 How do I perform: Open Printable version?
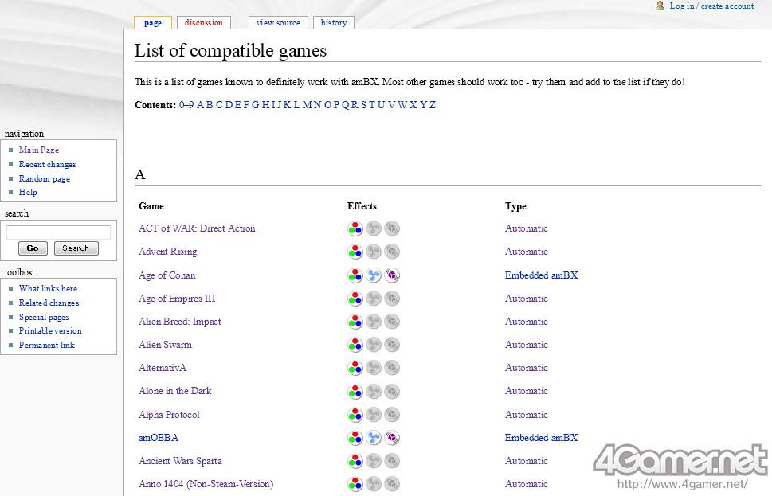[50, 330]
